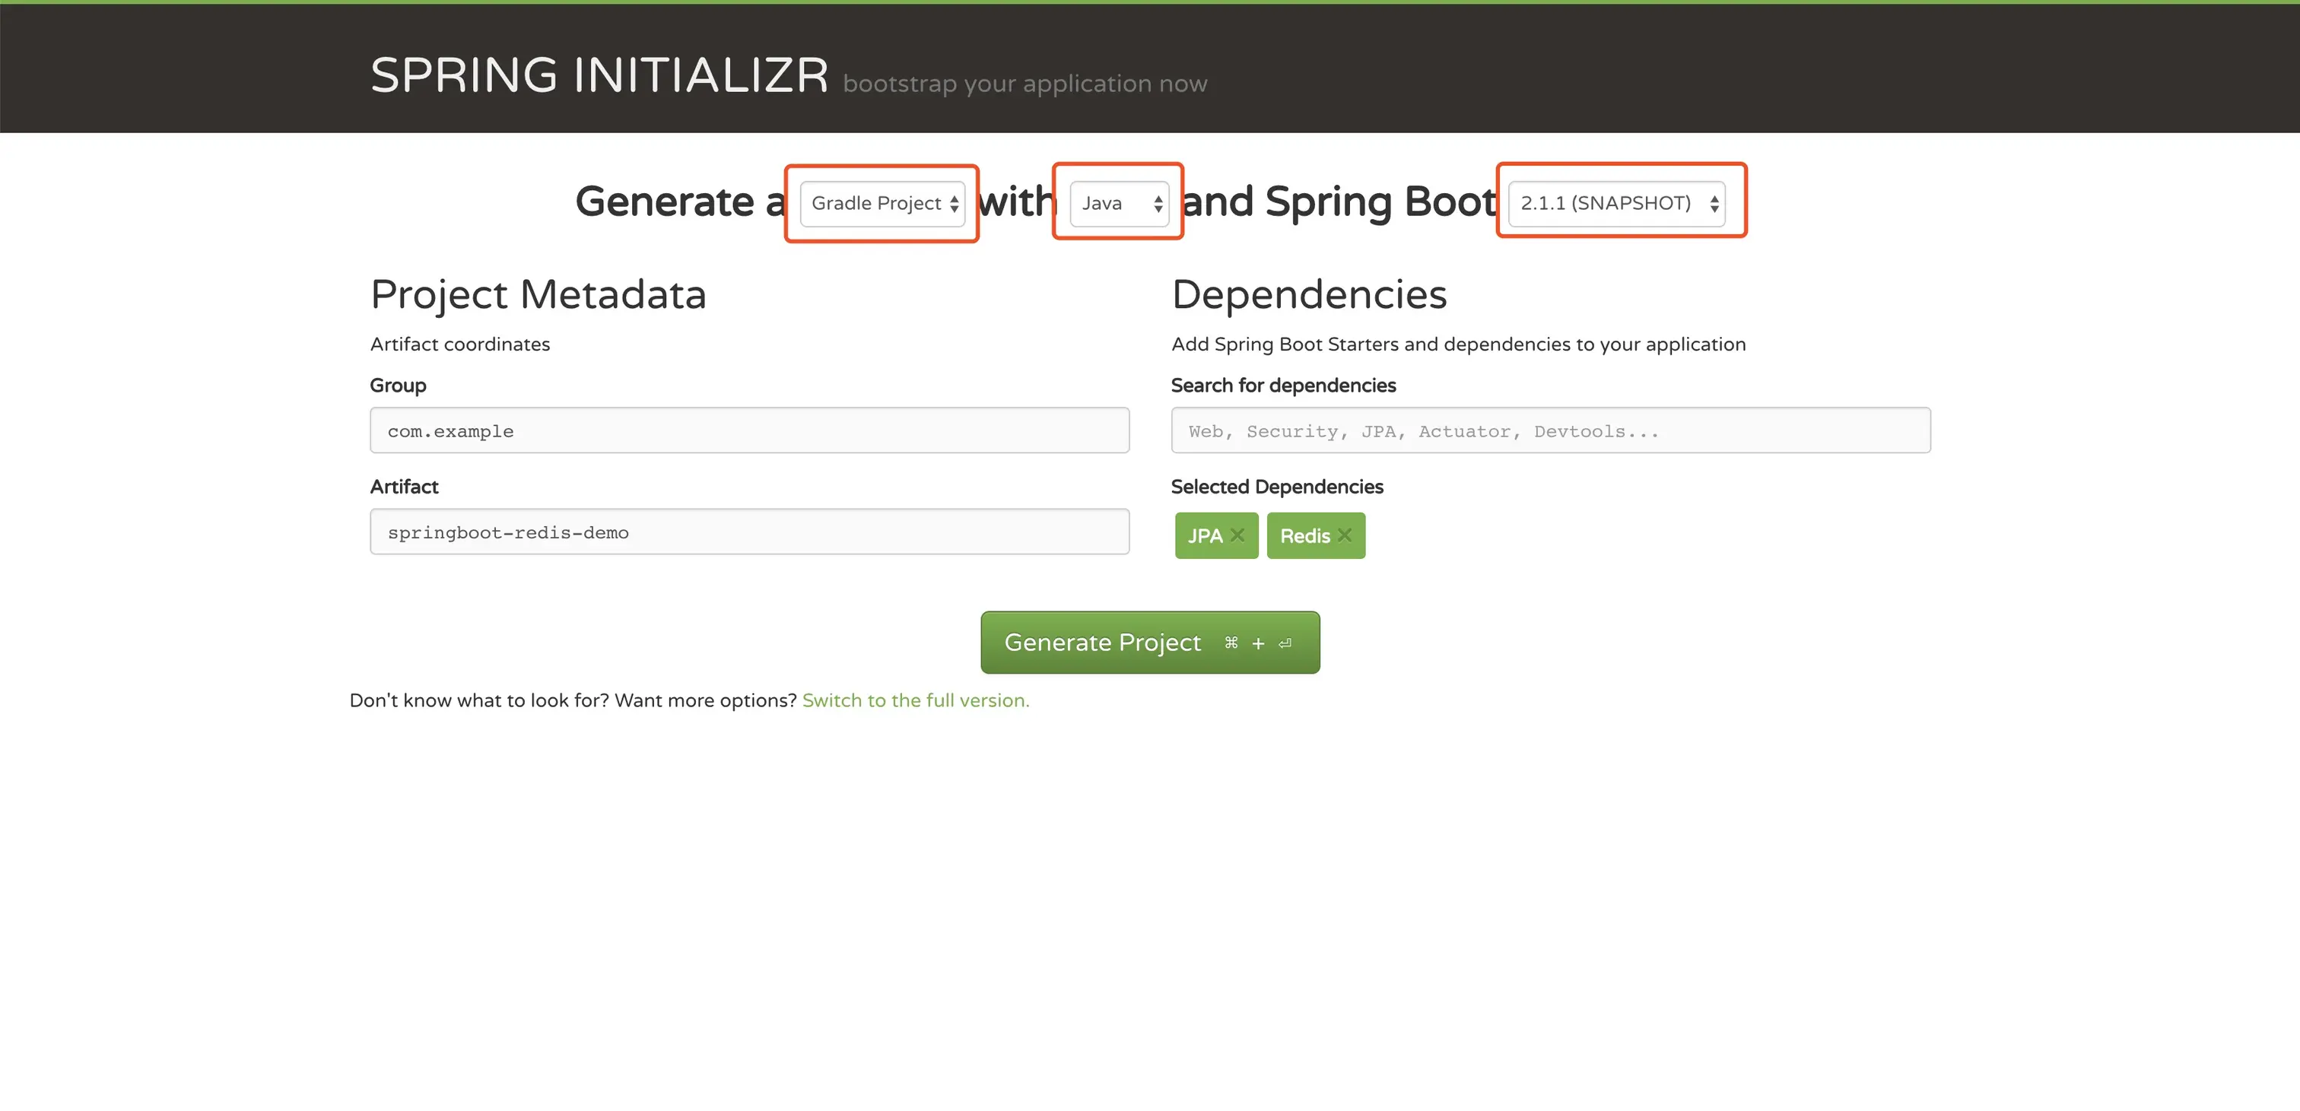Open the Gradle Project type dropdown
Image resolution: width=2300 pixels, height=1111 pixels.
point(877,204)
